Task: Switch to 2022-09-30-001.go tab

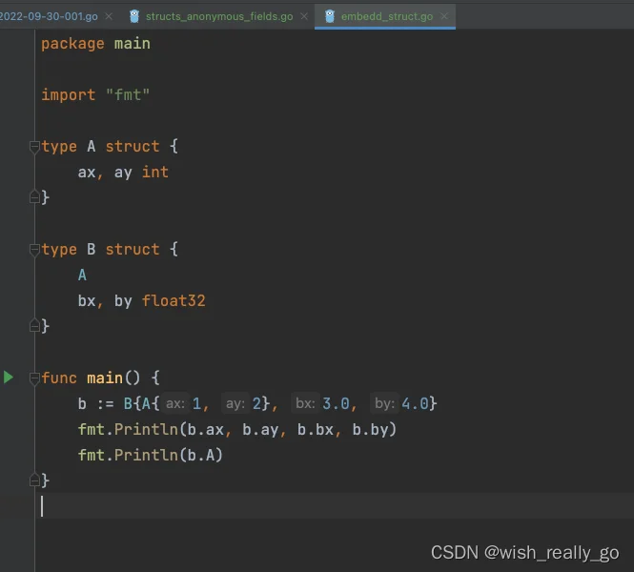Action: [49, 16]
